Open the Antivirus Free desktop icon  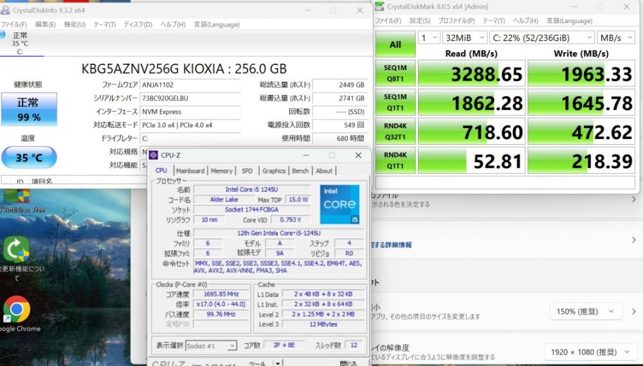[21, 201]
